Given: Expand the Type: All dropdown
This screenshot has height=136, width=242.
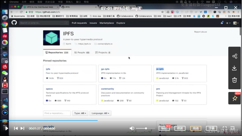Looking at the screenshot, I should point(80,113).
